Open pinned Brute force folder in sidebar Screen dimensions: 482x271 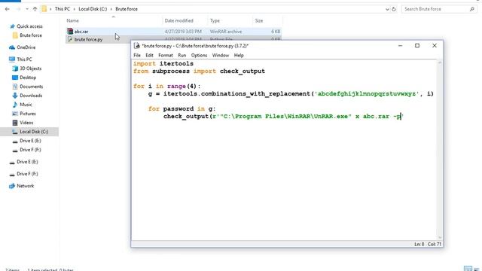(30, 35)
